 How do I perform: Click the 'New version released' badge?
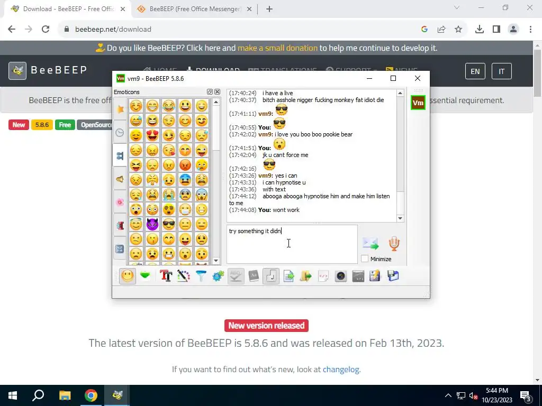tap(266, 326)
